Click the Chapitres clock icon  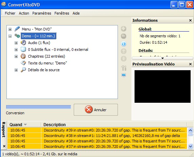click(23, 56)
